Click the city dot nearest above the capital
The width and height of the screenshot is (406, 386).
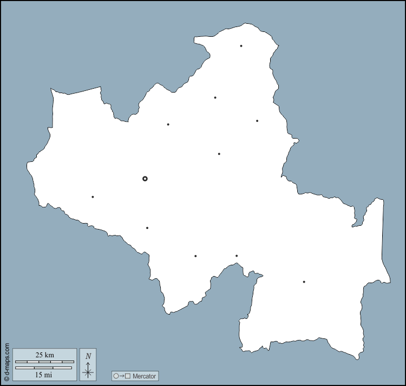168,125
